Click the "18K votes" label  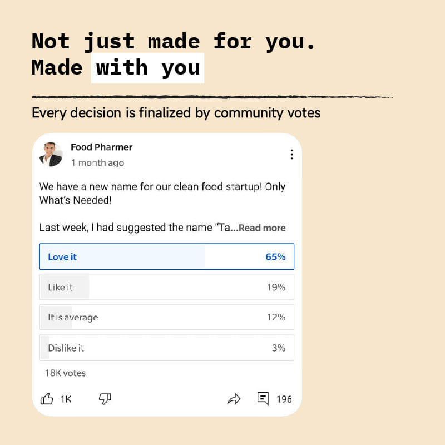click(x=65, y=373)
